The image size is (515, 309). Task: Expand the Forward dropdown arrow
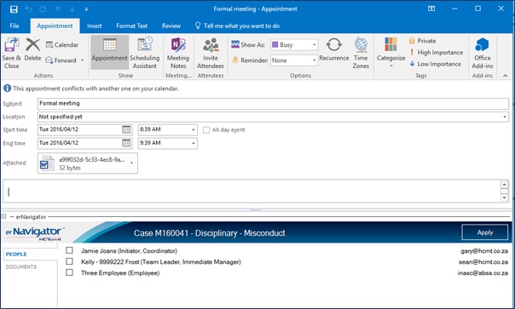[83, 60]
